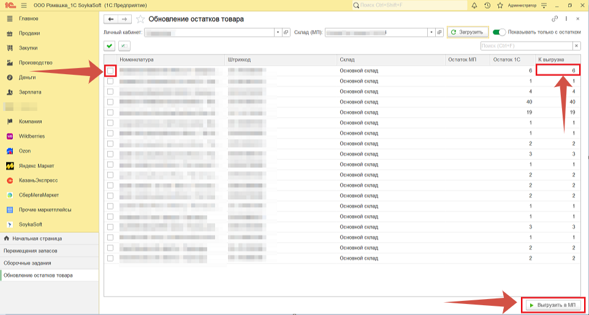Open history clock icon

coord(487,6)
